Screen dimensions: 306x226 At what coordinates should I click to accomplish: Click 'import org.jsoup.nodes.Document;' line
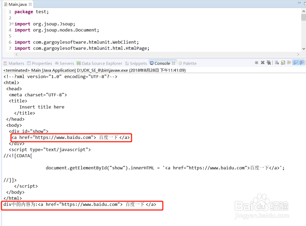(x=57, y=30)
